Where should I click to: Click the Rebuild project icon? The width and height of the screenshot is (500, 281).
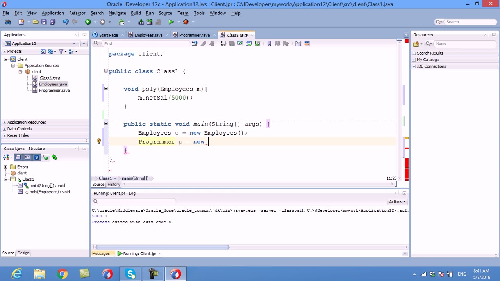(x=150, y=22)
